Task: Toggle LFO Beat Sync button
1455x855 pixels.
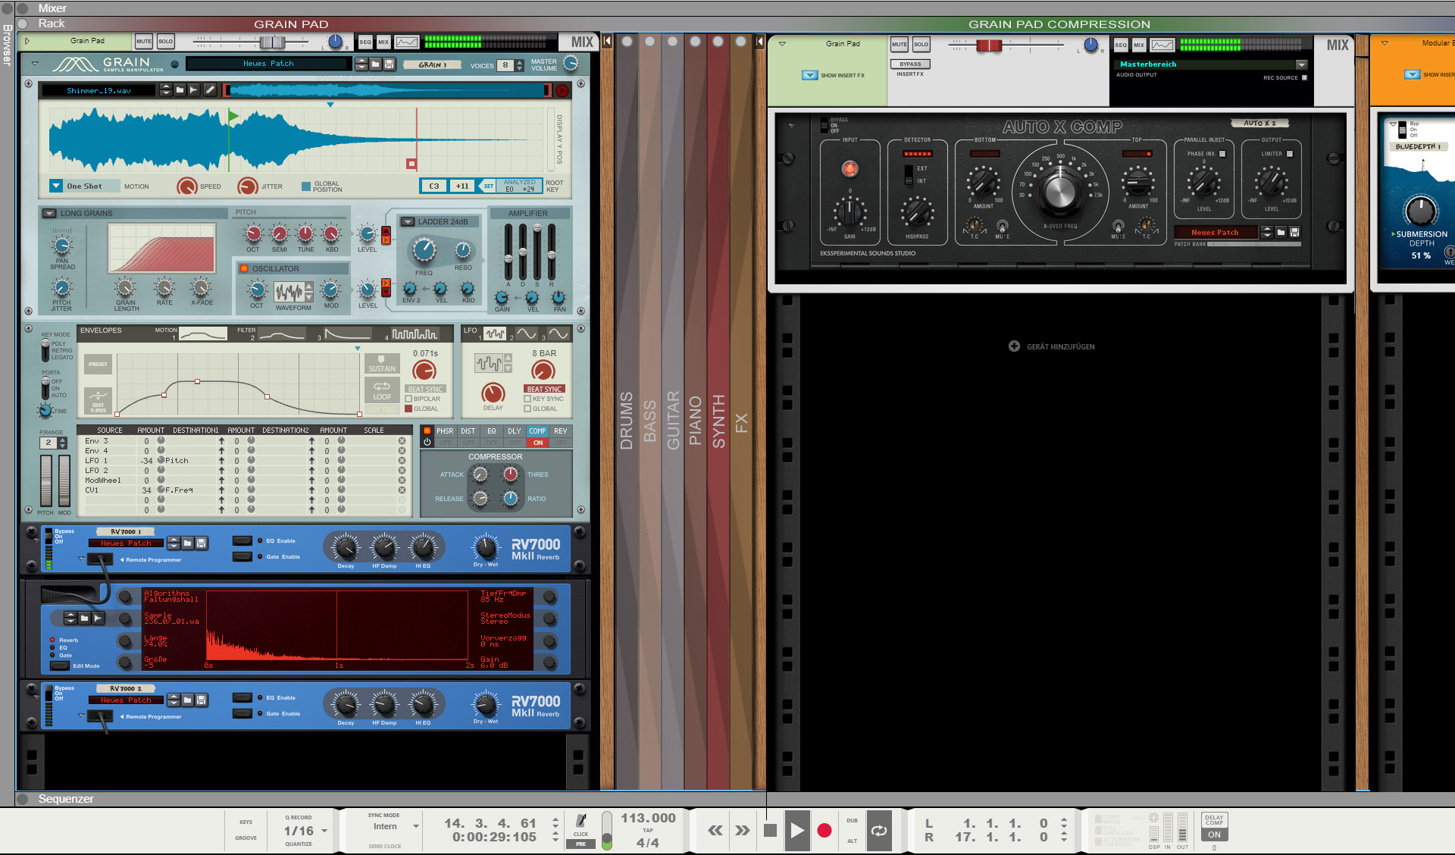Action: [544, 389]
